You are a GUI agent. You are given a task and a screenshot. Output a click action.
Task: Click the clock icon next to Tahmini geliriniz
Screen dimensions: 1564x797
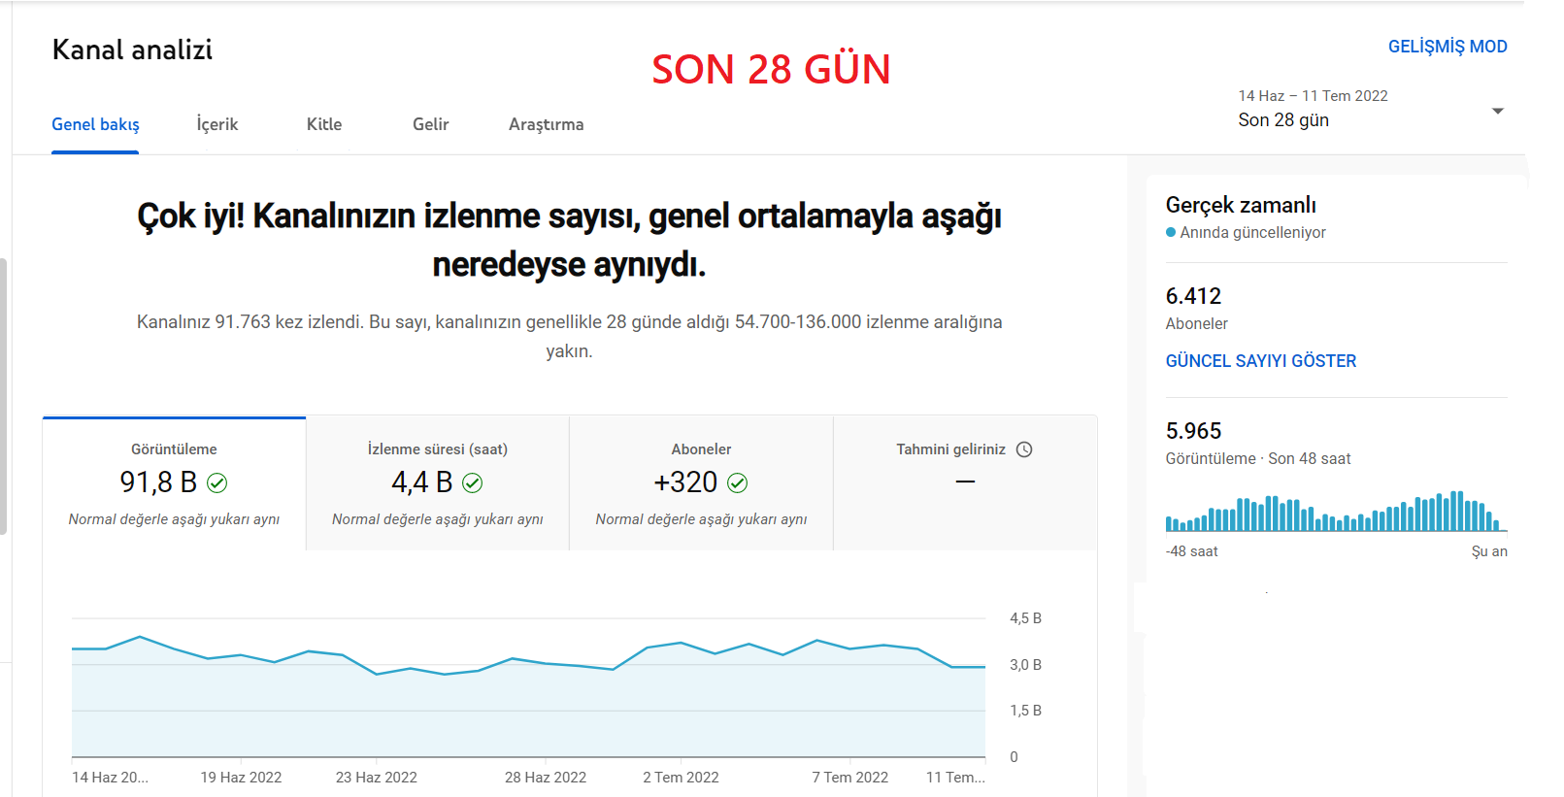[x=1024, y=449]
